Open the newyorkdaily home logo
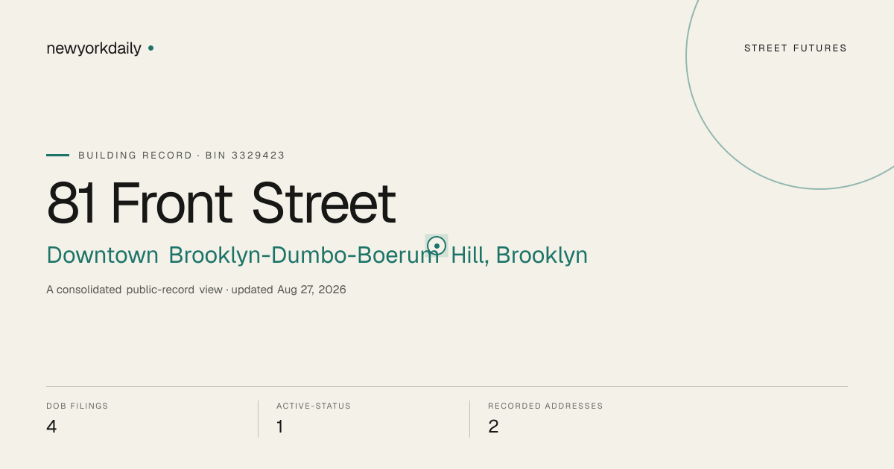 click(94, 48)
